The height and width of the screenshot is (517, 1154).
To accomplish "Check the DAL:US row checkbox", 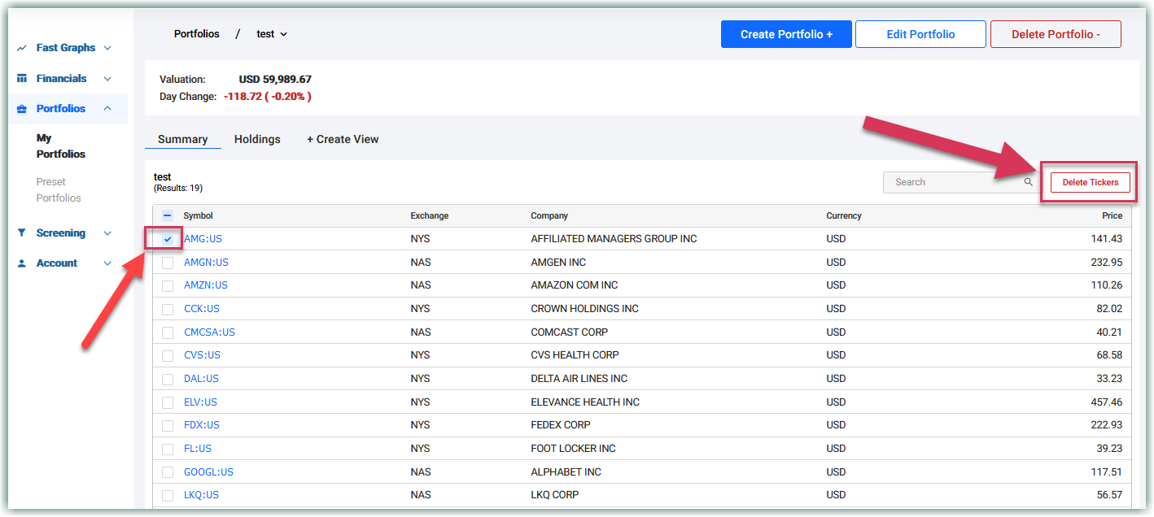I will [168, 380].
